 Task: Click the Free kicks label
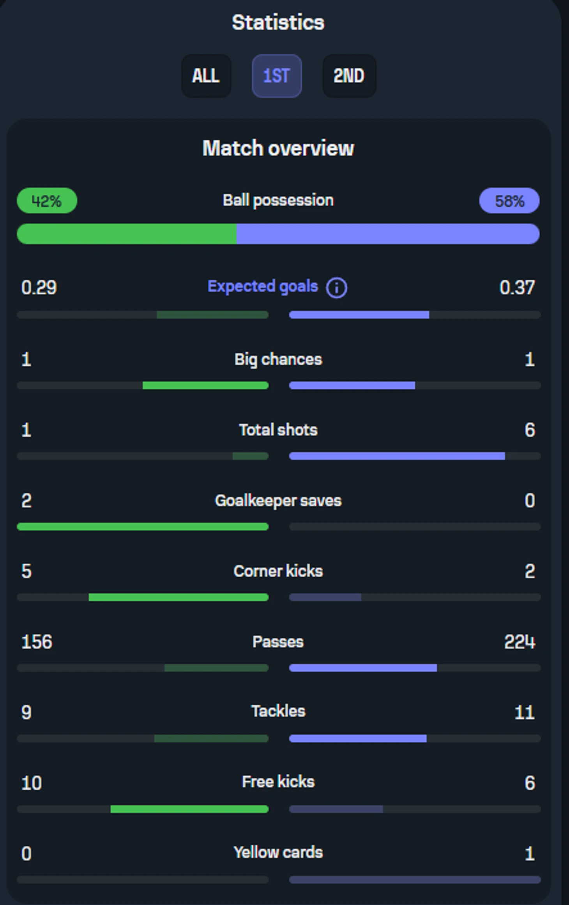[278, 782]
